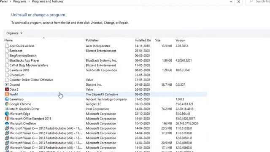Sort the list by the Name column header

8,40
